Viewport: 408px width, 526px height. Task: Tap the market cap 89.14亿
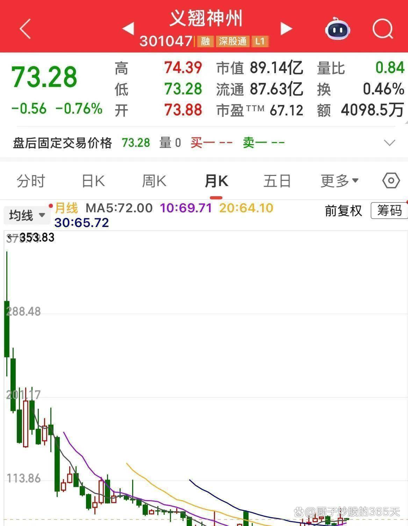(276, 67)
